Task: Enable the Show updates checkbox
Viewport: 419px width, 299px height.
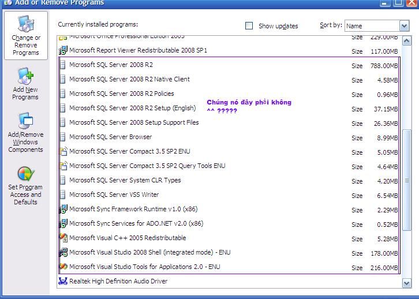Action: 249,25
